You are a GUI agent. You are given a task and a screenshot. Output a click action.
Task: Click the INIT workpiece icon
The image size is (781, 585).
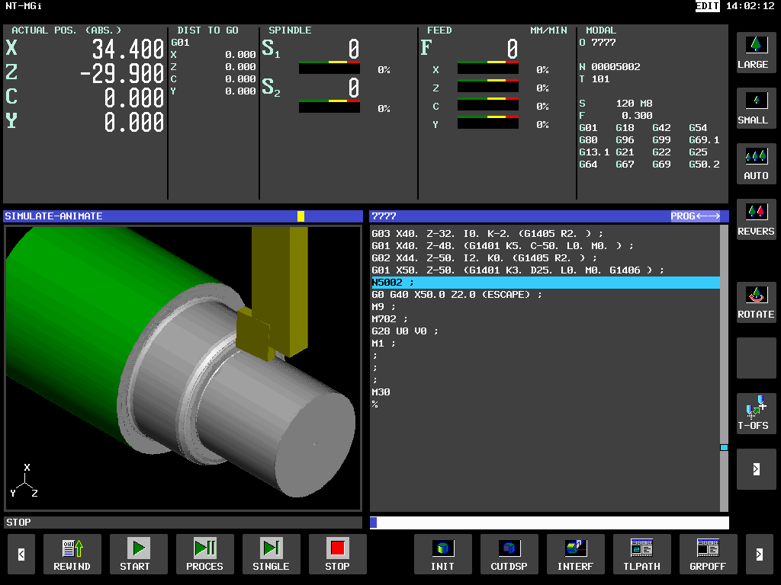pos(442,554)
